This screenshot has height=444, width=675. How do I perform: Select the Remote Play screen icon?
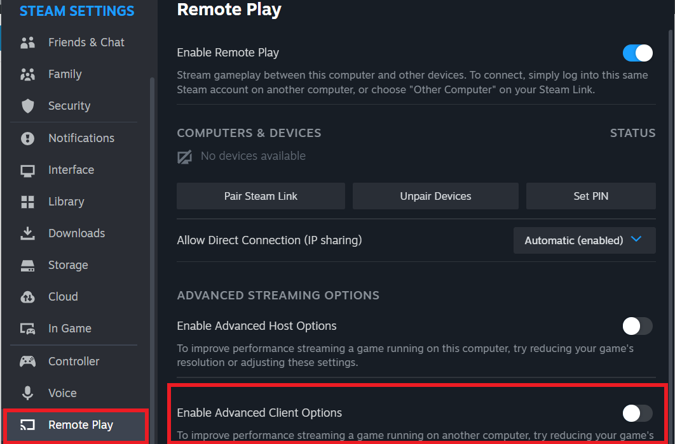click(x=28, y=425)
